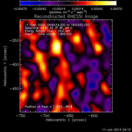Click the -0.00014 colorbar label
Viewport: 132px width, 132px height.
59,9
